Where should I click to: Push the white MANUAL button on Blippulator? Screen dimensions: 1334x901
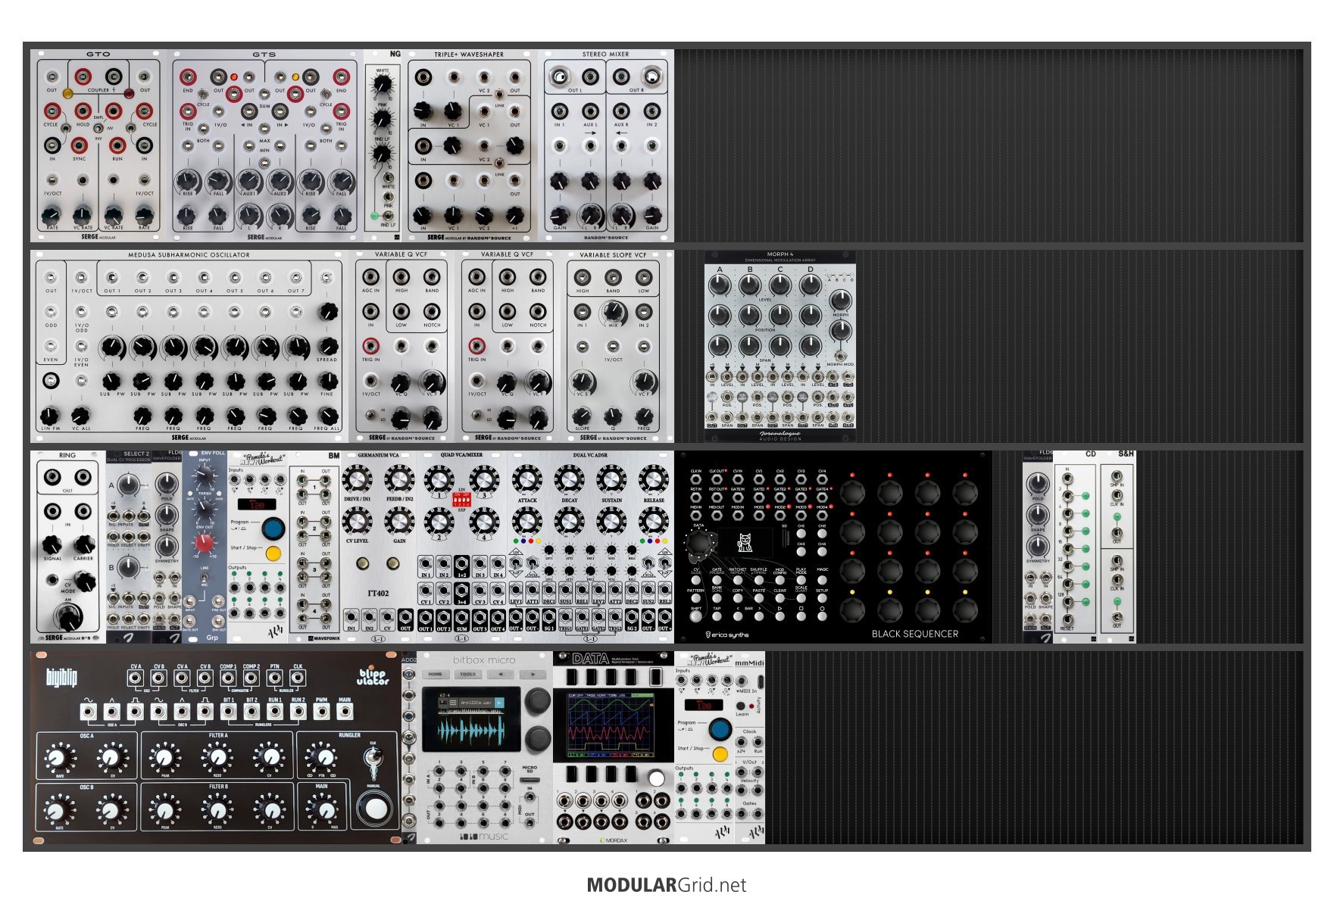(x=374, y=809)
